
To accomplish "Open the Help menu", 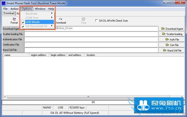I will click(51, 9).
